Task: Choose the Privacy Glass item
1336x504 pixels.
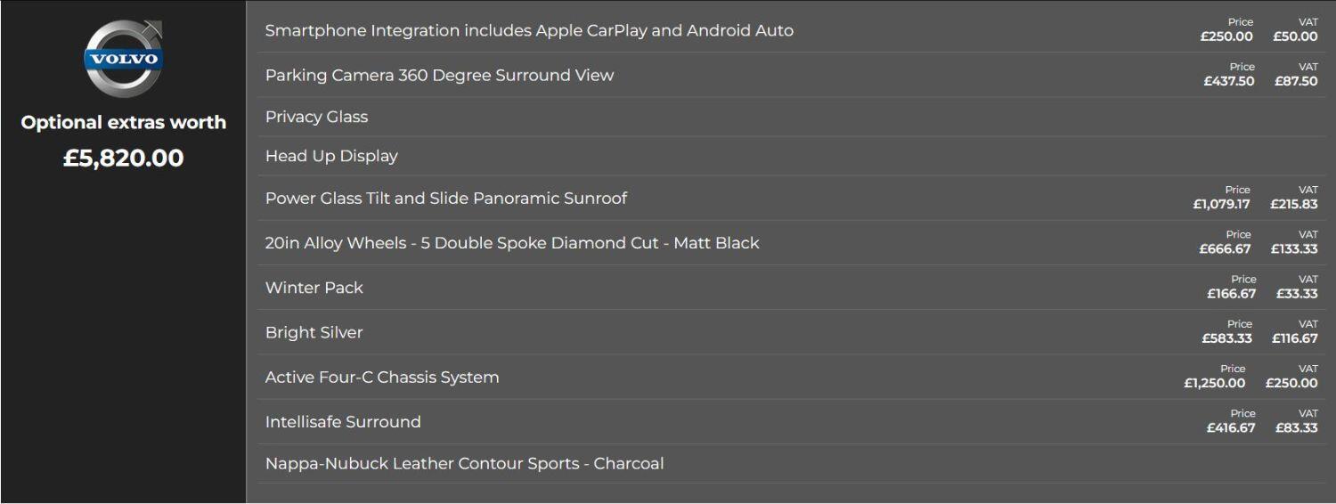Action: (792, 117)
